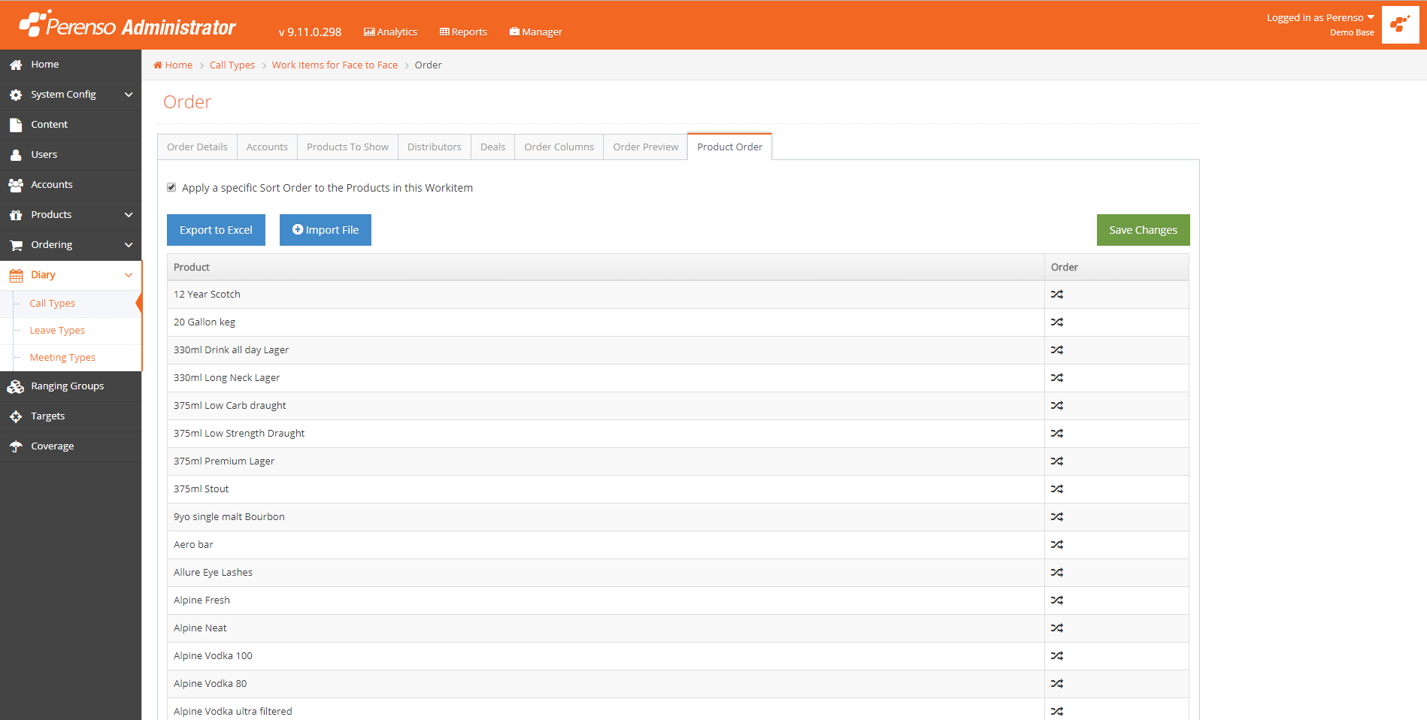1427x720 pixels.
Task: Click the Perenso logo icon at top right
Action: tap(1400, 25)
